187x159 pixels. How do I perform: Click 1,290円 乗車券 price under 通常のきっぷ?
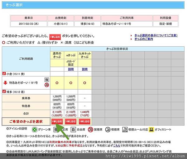point(57,96)
